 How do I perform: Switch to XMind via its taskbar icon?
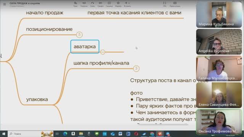click(160, 134)
